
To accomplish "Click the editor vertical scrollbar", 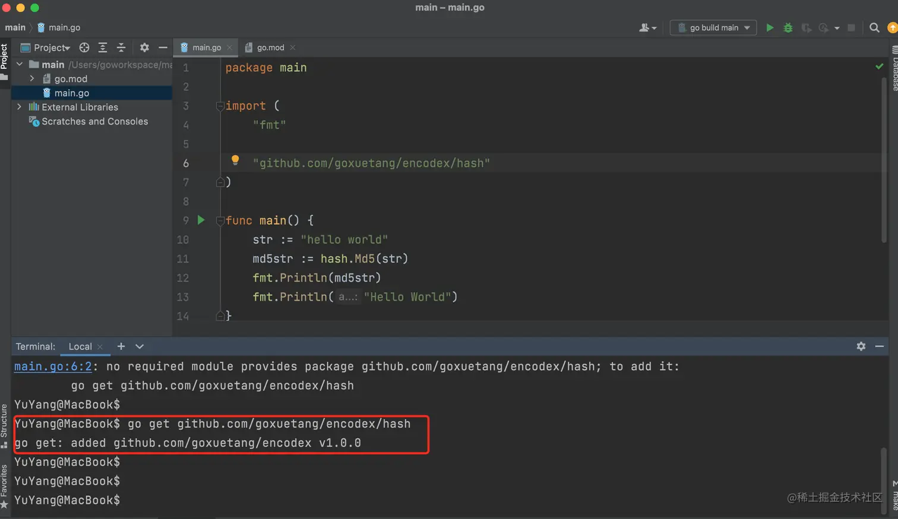I will pos(884,159).
